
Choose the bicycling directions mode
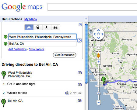[55, 27]
